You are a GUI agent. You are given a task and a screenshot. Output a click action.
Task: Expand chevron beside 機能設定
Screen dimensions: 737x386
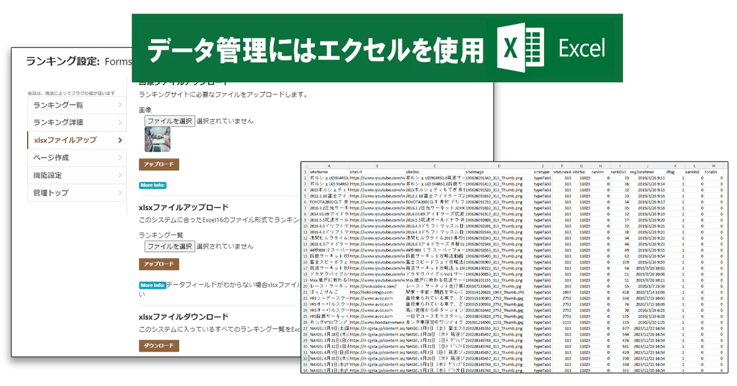point(119,175)
